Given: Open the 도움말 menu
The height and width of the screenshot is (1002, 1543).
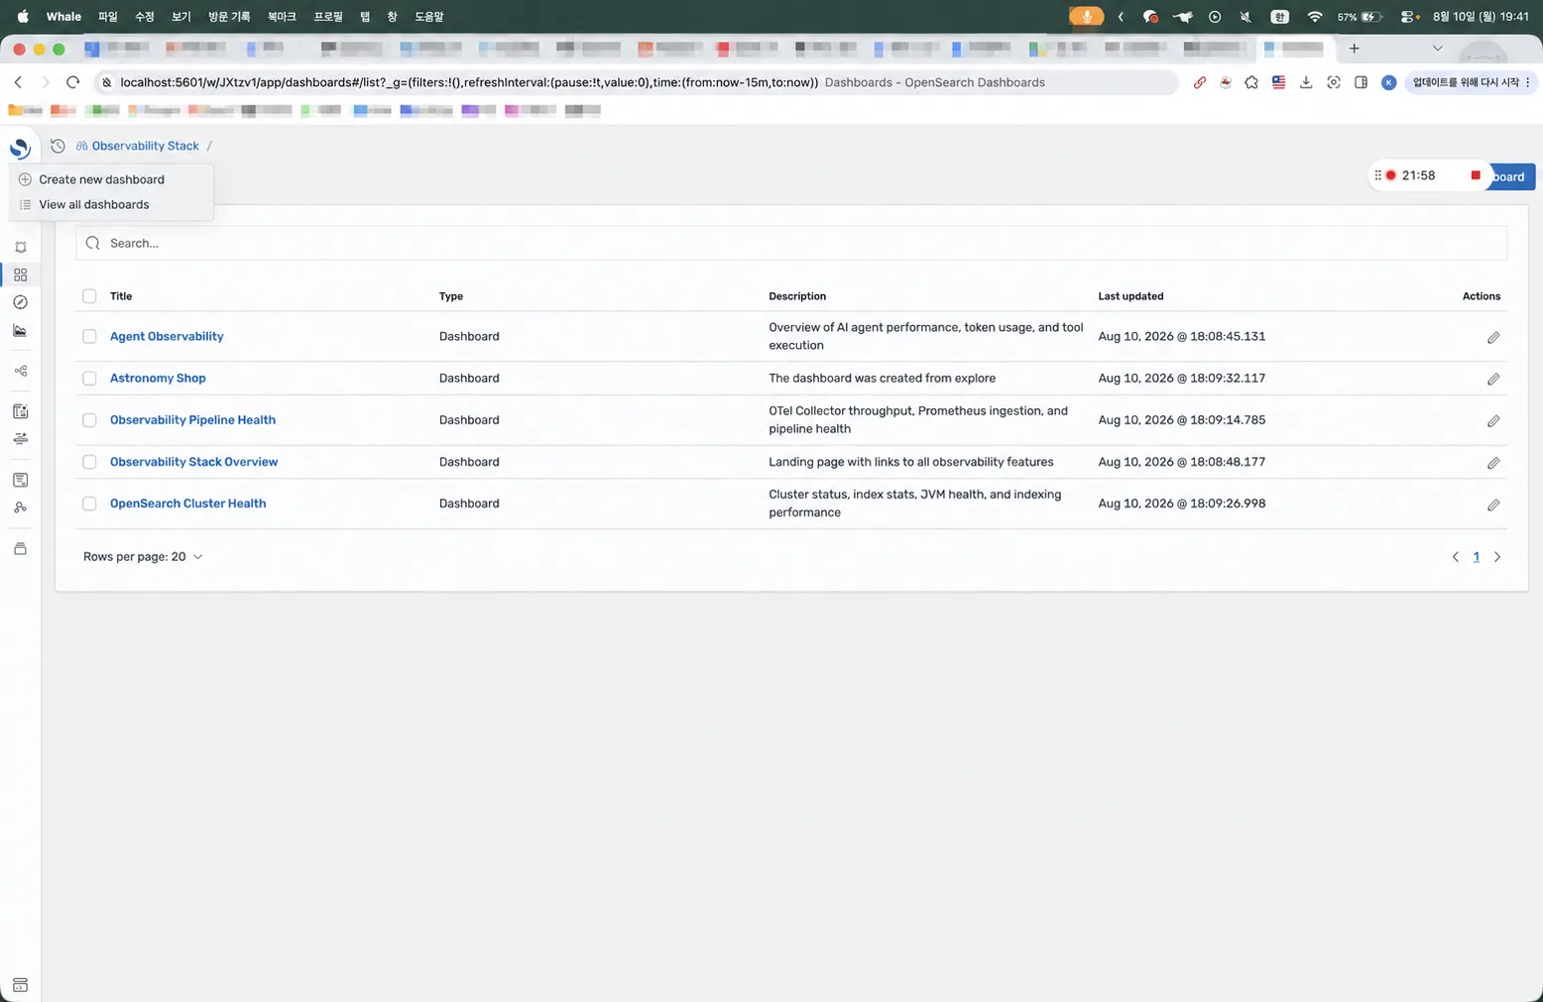Looking at the screenshot, I should [428, 17].
